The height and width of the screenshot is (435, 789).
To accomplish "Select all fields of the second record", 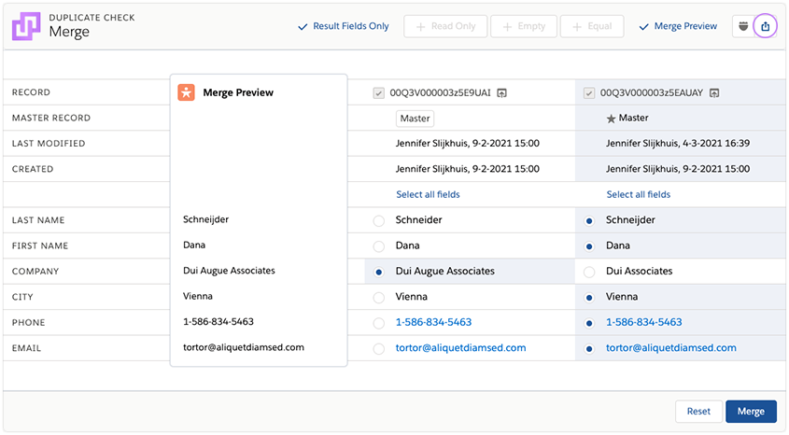I will [x=638, y=194].
